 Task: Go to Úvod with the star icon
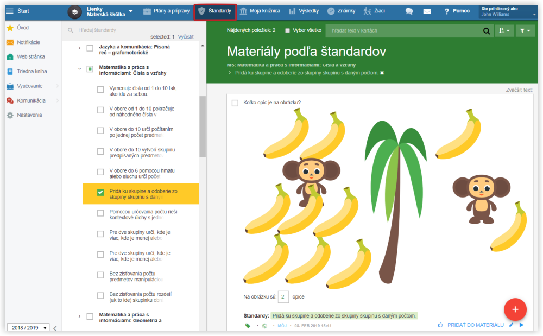click(x=10, y=28)
